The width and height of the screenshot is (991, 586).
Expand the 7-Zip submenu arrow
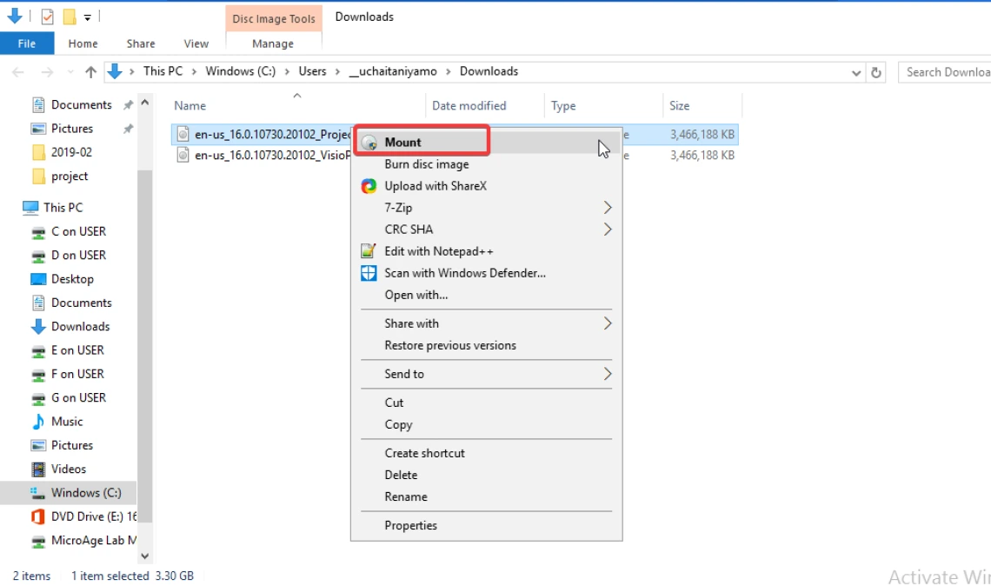point(608,207)
